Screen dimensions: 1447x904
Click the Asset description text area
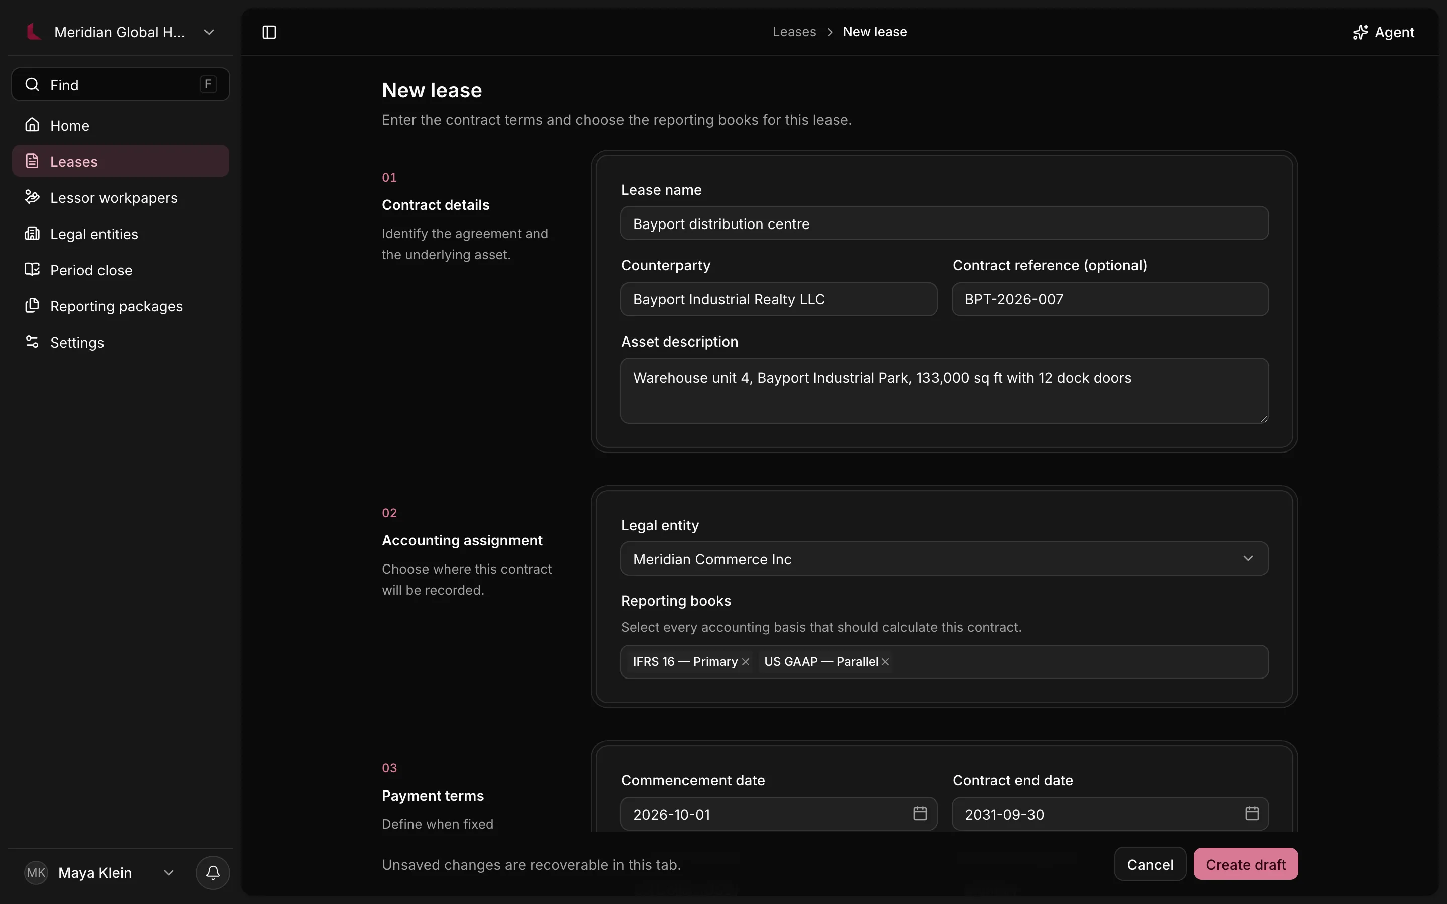click(944, 390)
